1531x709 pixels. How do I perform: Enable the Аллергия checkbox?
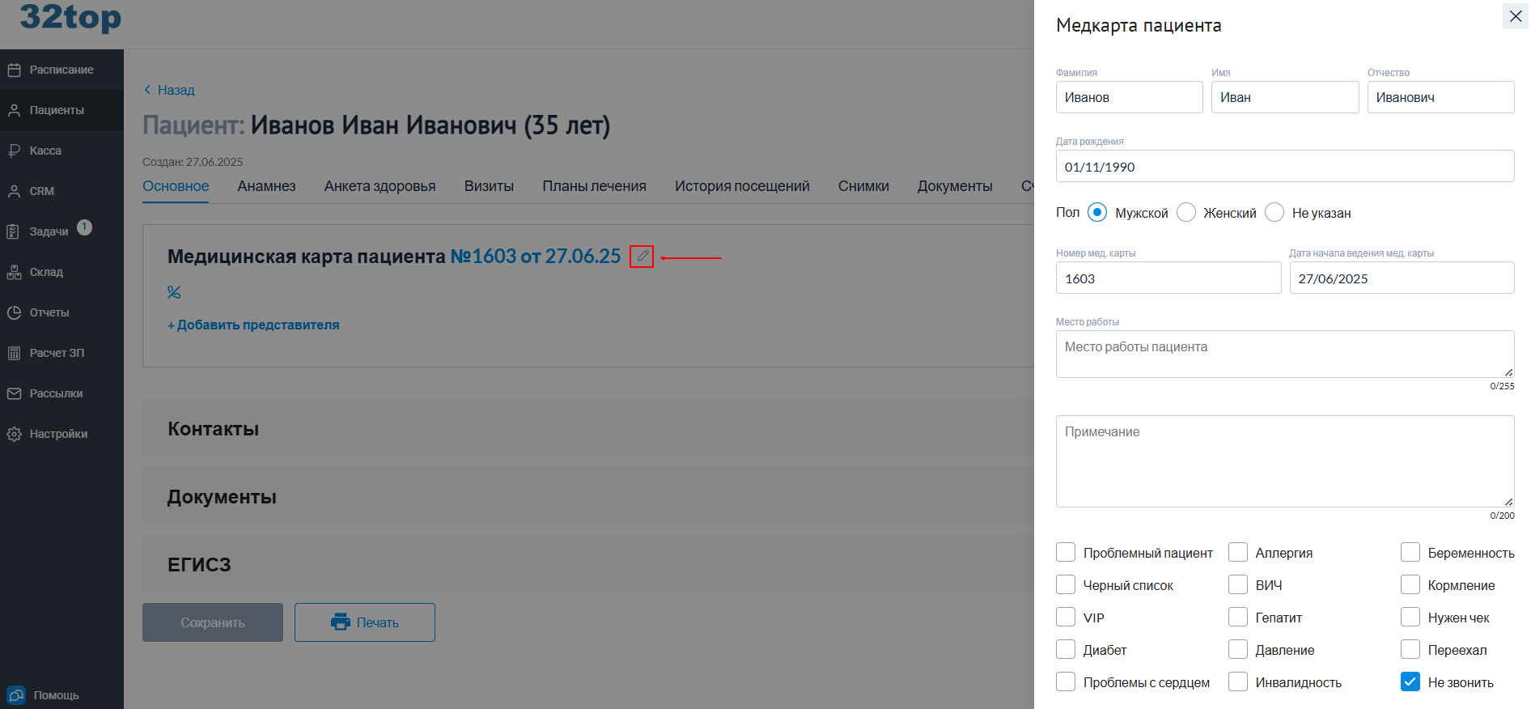(1238, 552)
